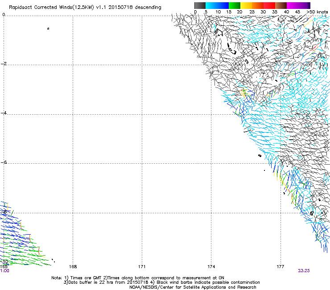The height and width of the screenshot is (290, 330).
Task: Click the '>50 knots' legend label
Action: [x=317, y=12]
